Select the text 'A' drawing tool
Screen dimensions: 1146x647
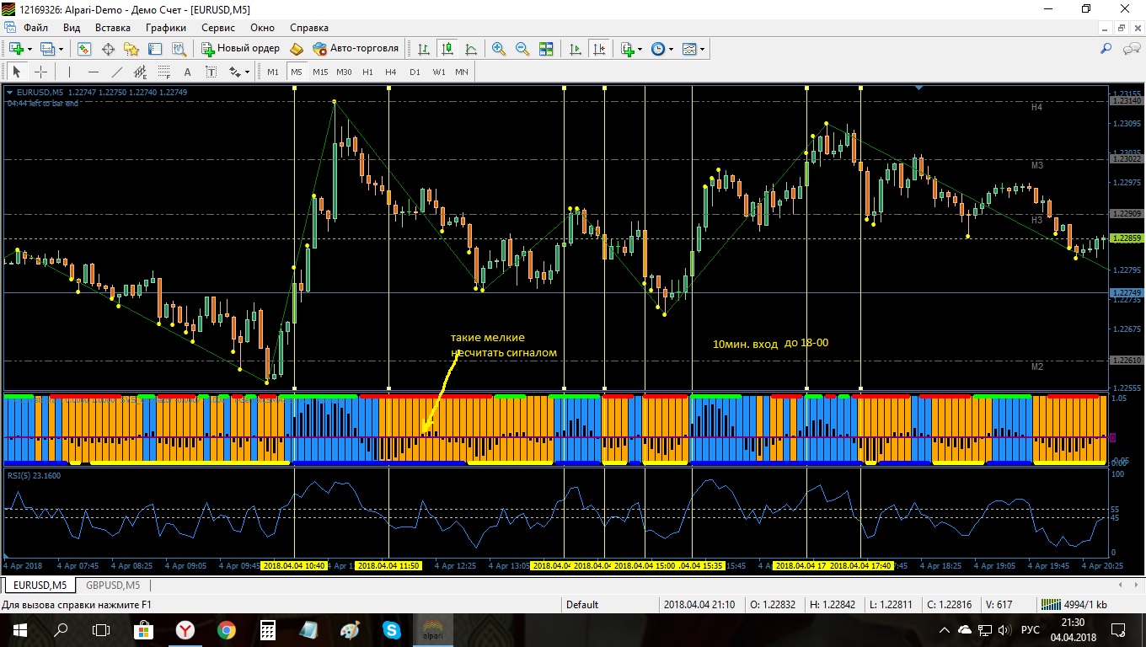[187, 72]
